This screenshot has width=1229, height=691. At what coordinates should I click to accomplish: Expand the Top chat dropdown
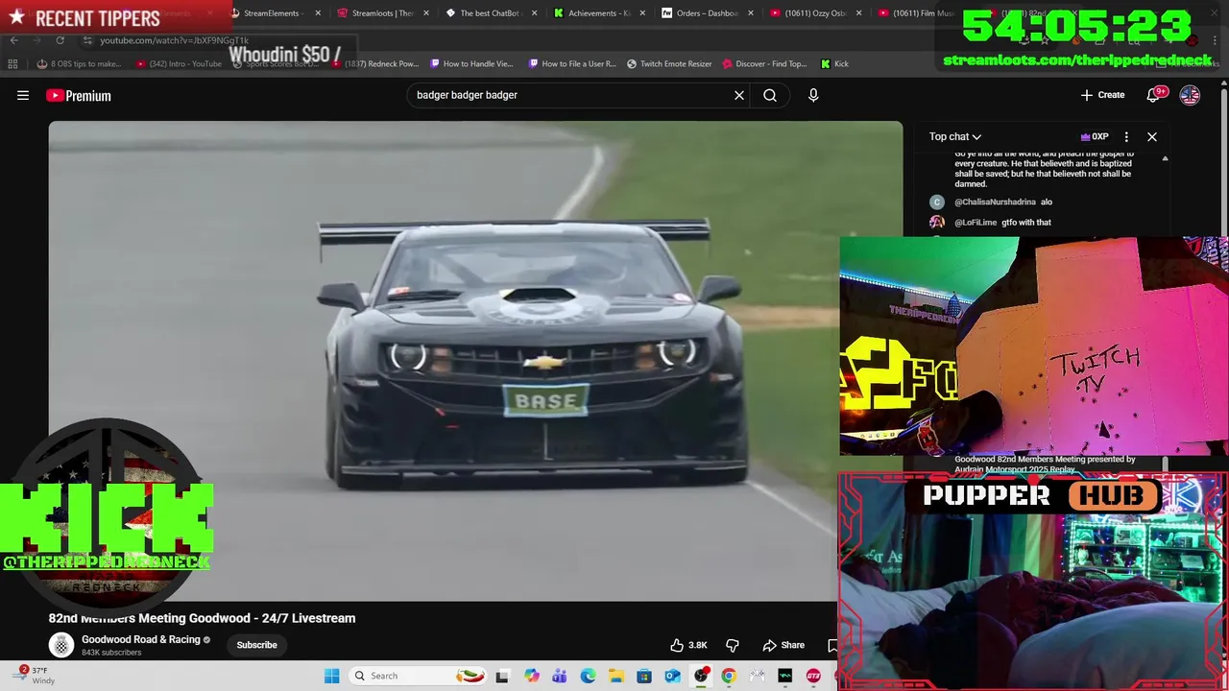click(x=954, y=136)
